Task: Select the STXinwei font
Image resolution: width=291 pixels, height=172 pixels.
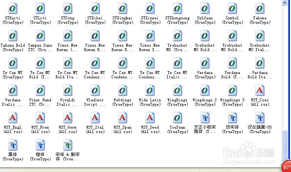Action: click(x=150, y=8)
